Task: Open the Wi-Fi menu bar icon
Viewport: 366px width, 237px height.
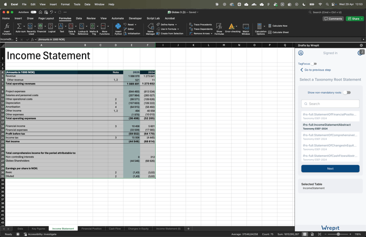Action: [320, 4]
